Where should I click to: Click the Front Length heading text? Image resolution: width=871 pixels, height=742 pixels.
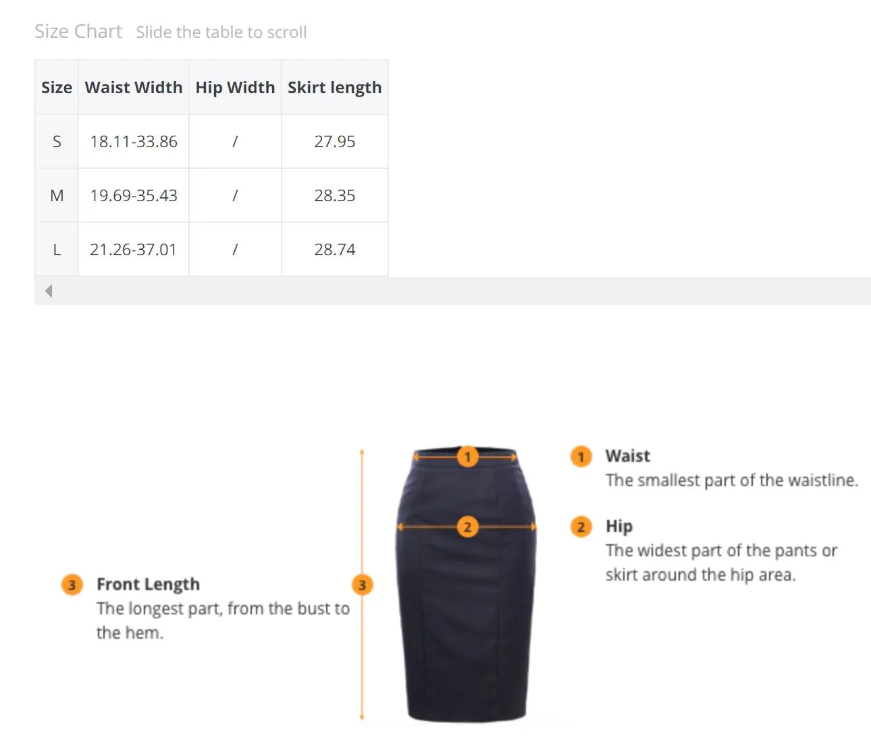pyautogui.click(x=148, y=584)
